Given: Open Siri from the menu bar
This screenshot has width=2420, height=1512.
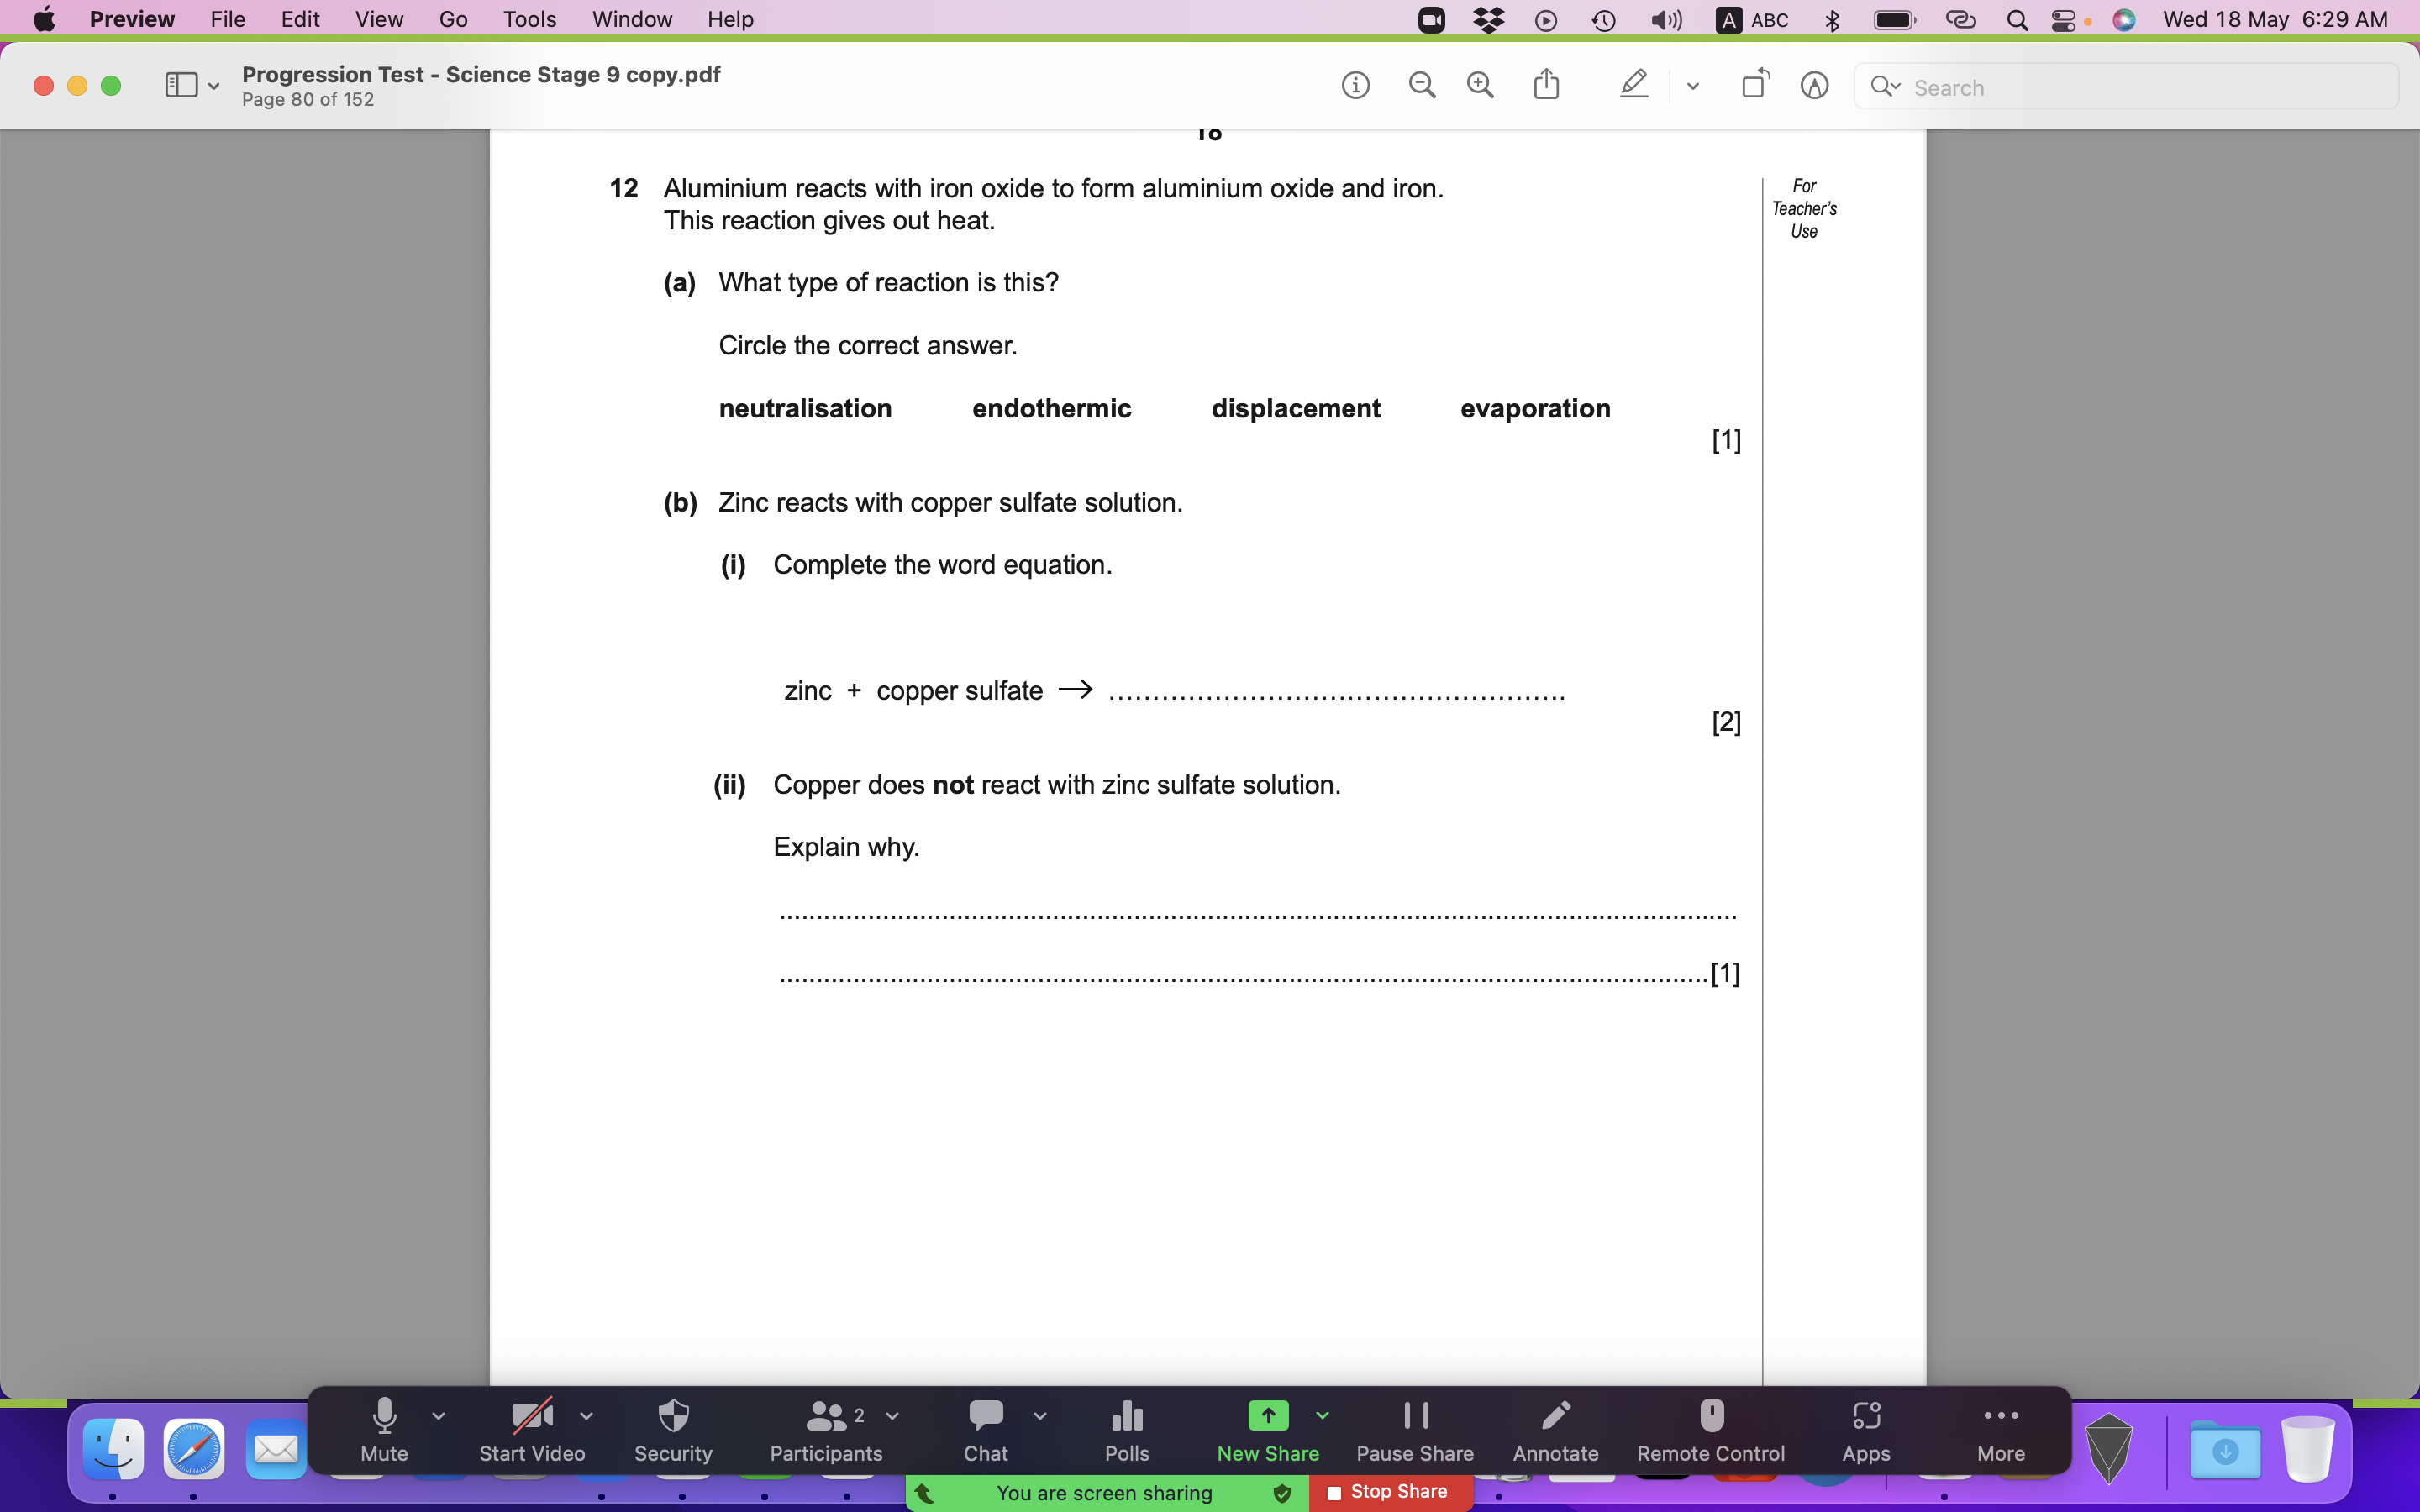Looking at the screenshot, I should coord(2124,20).
